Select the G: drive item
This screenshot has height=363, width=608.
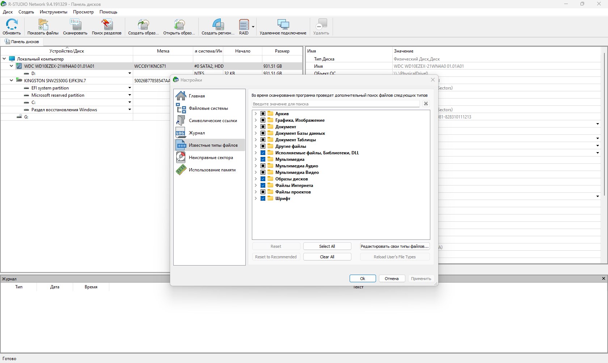pos(26,117)
